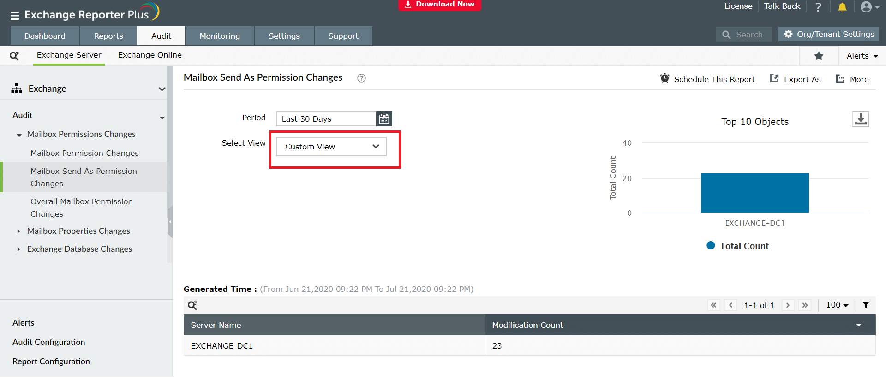This screenshot has height=385, width=886.
Task: Click Schedule This Report
Action: click(707, 79)
